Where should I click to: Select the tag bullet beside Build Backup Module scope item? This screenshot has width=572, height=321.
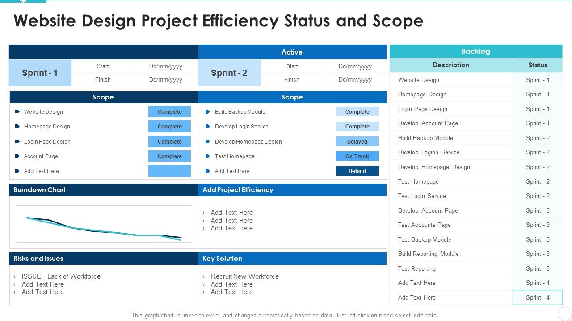(x=208, y=112)
